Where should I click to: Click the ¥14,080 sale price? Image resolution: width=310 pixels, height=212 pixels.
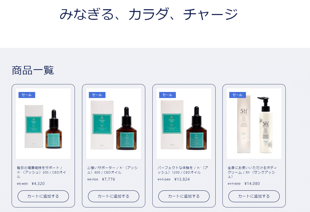pyautogui.click(x=252, y=184)
